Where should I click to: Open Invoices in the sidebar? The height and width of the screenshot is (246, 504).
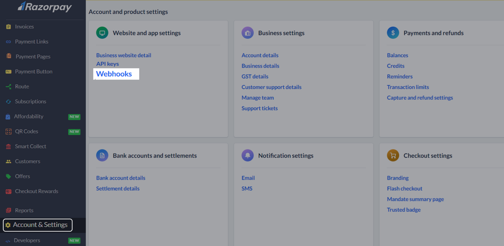click(x=25, y=27)
